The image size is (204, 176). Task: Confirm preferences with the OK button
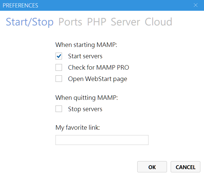pyautogui.click(x=152, y=167)
